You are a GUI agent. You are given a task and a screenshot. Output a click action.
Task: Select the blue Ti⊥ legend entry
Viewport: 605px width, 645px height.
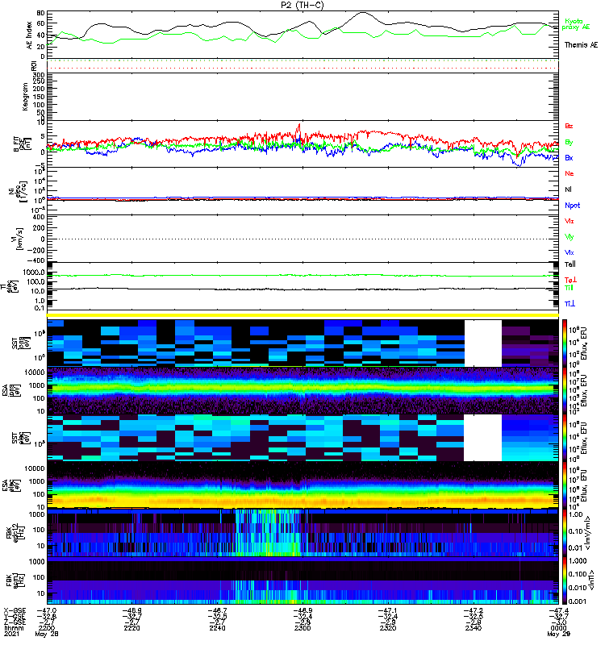click(570, 304)
